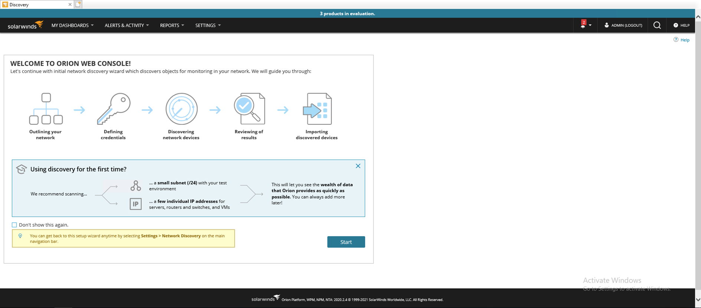Click the graduation cap icon in the tip box
Screen dimensions: 701x308
pyautogui.click(x=22, y=169)
